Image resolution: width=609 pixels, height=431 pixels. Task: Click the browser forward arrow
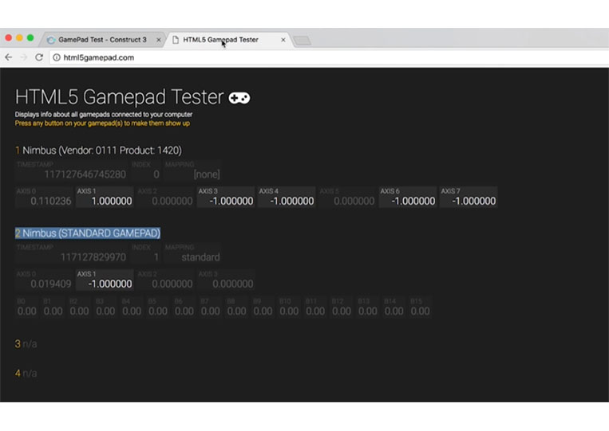[x=24, y=57]
